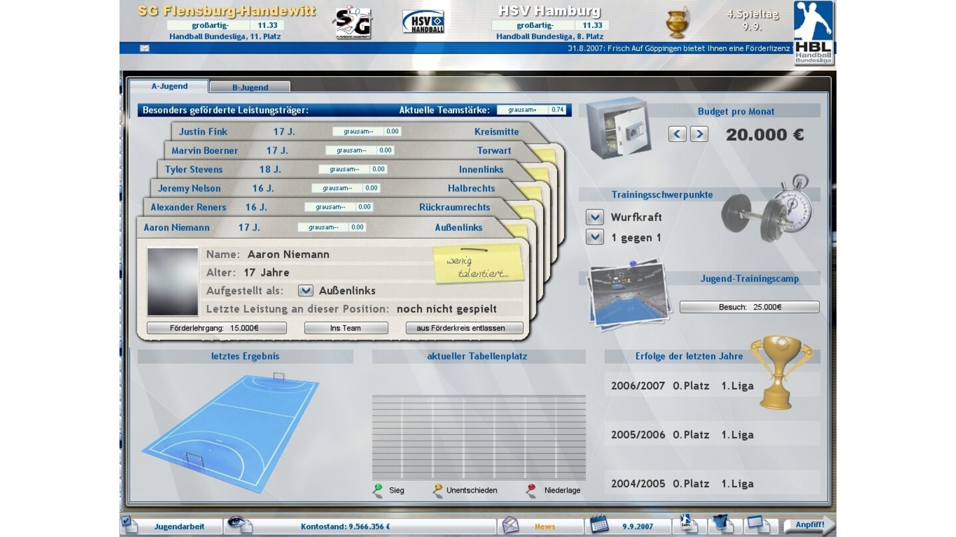
Task: Open the Aufgestellt als position dropdown
Action: click(305, 290)
